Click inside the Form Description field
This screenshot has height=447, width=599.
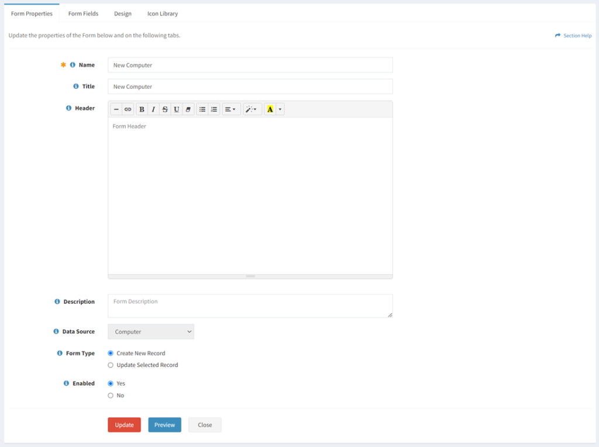pos(250,305)
